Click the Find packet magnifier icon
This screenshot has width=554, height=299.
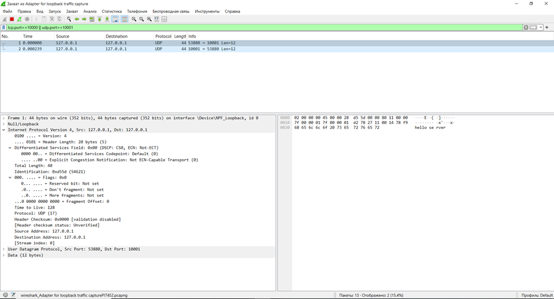click(69, 19)
